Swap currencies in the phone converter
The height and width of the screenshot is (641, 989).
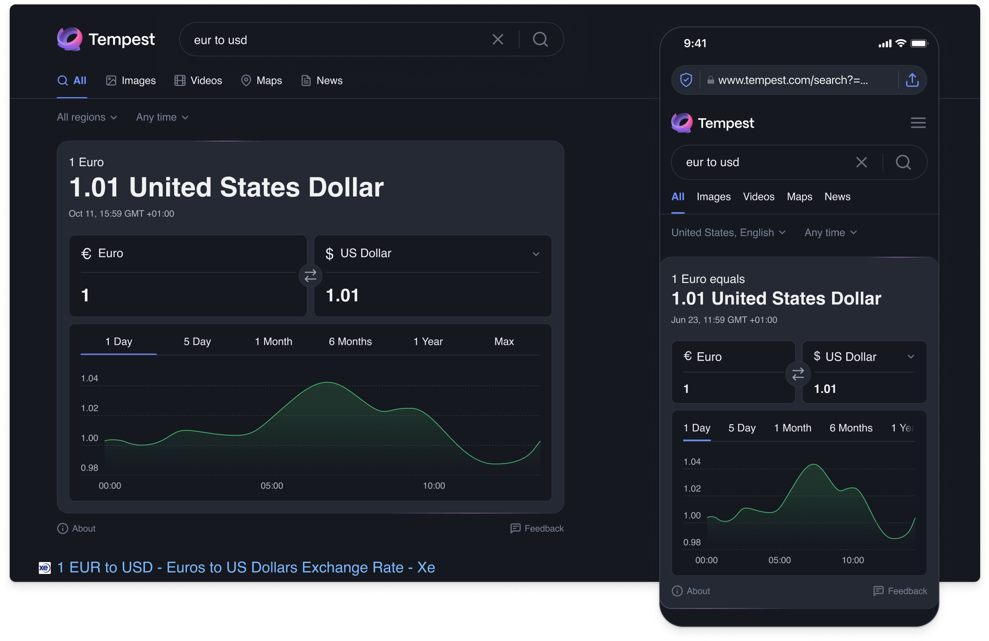[798, 374]
